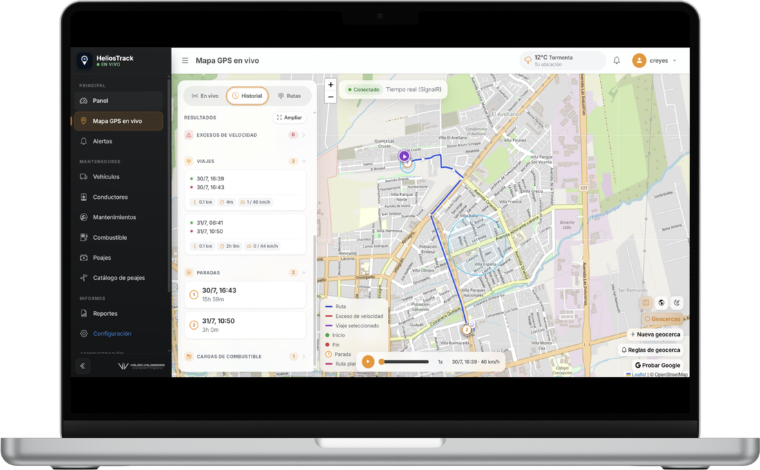Click the Viajes signpost icon

coord(189,161)
